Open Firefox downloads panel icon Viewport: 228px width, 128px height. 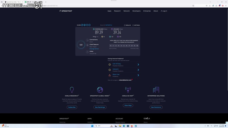[x=210, y=6]
